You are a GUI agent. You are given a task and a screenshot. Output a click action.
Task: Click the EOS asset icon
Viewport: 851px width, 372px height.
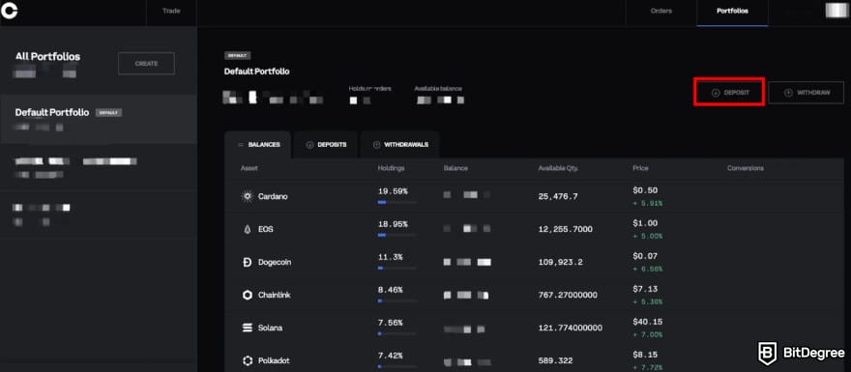coord(248,229)
